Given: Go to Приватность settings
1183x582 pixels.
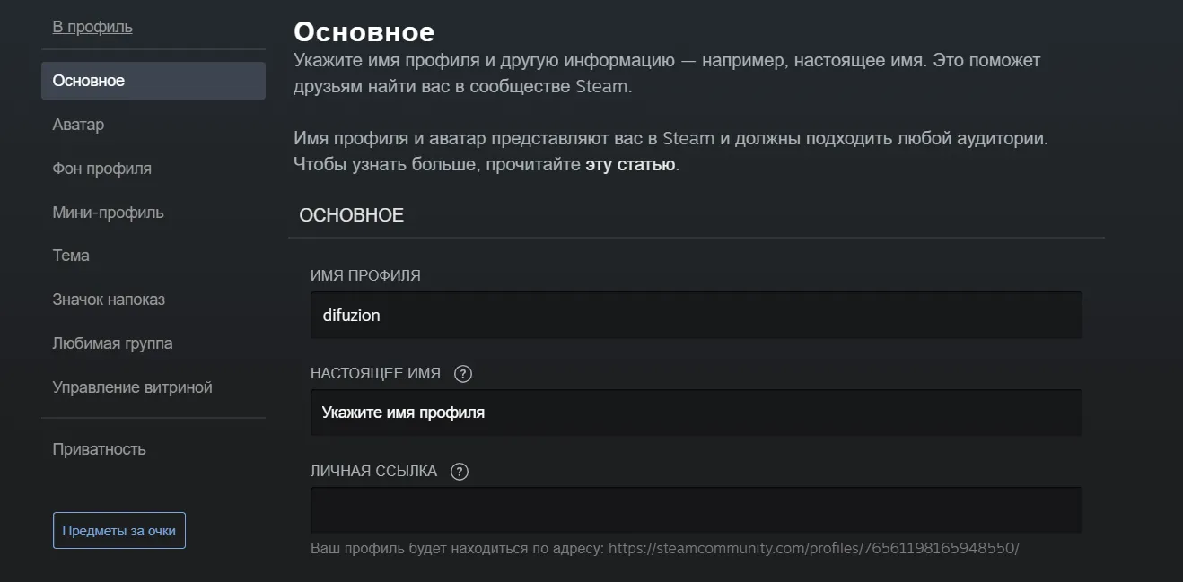Looking at the screenshot, I should [99, 448].
